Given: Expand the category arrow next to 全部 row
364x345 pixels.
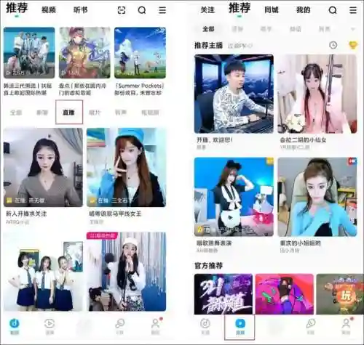Looking at the screenshot, I should [353, 29].
